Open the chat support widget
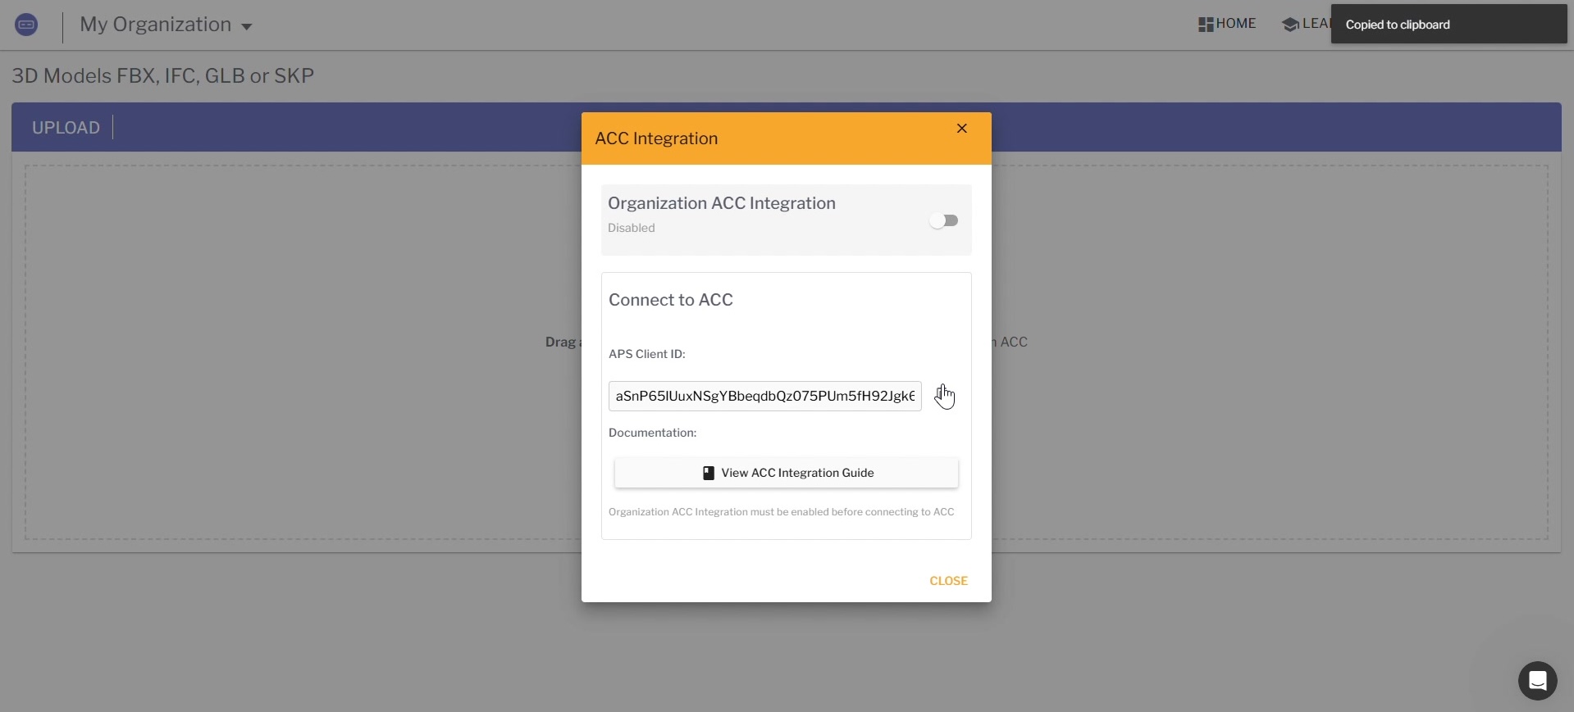Screen dimensions: 1574x712 click(x=1538, y=681)
